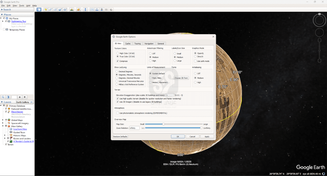Image resolution: width=327 pixels, height=176 pixels.
Task: Select Large labels/icon size
Action: (x=175, y=61)
